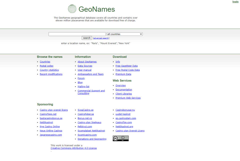
Task: Open Web Services Documentation
Action: (x=124, y=90)
